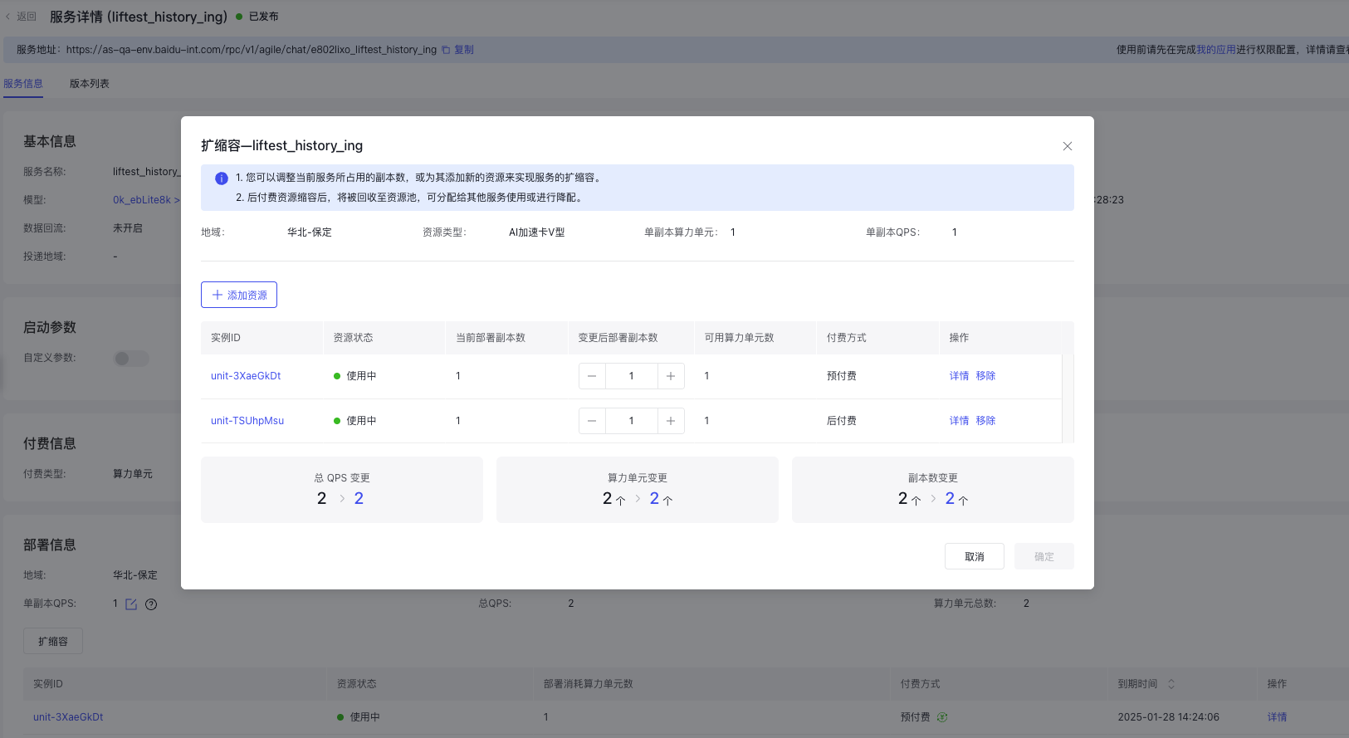The width and height of the screenshot is (1349, 738).
Task: Click the 已发布 status label
Action: (x=264, y=17)
